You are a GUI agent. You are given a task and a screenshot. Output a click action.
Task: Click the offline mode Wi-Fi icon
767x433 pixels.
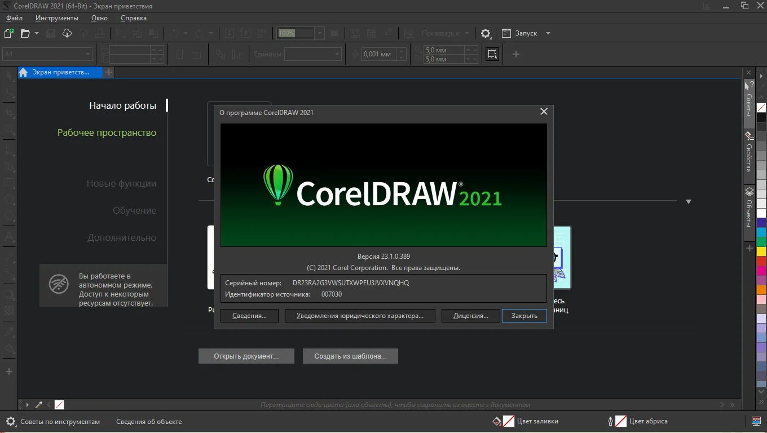pyautogui.click(x=59, y=284)
